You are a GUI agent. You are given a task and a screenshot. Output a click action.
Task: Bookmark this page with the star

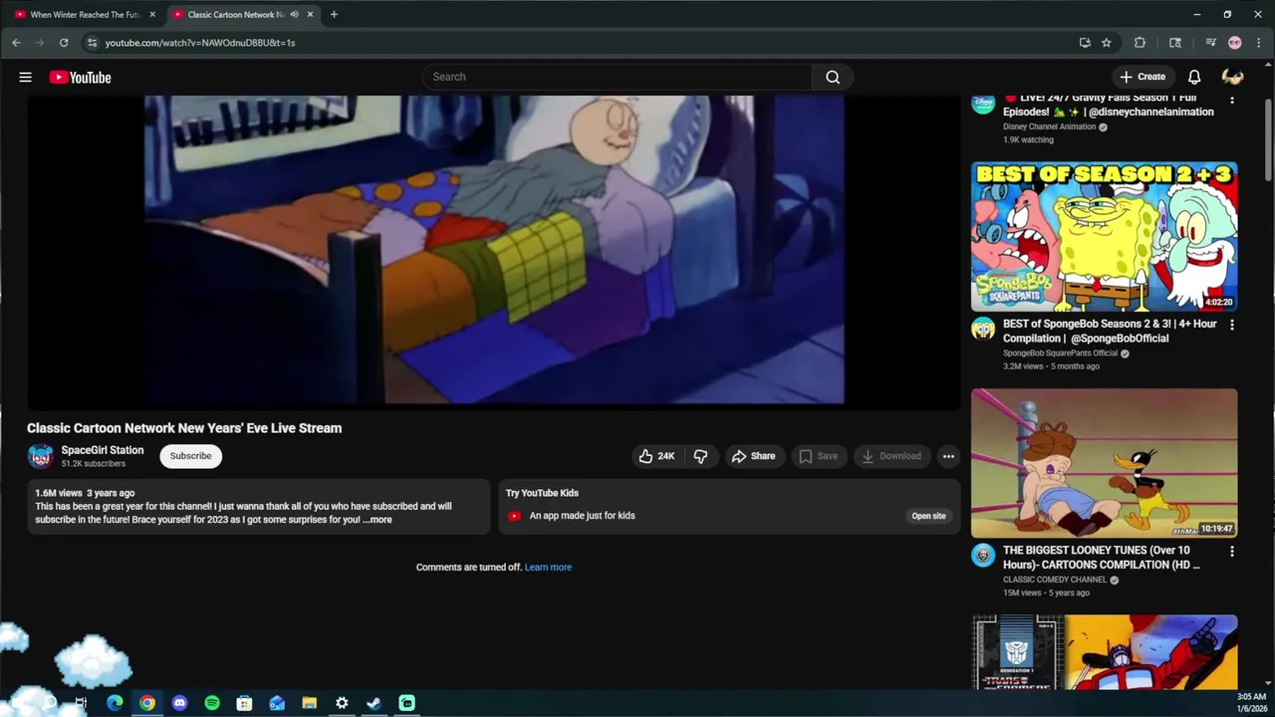pyautogui.click(x=1107, y=43)
